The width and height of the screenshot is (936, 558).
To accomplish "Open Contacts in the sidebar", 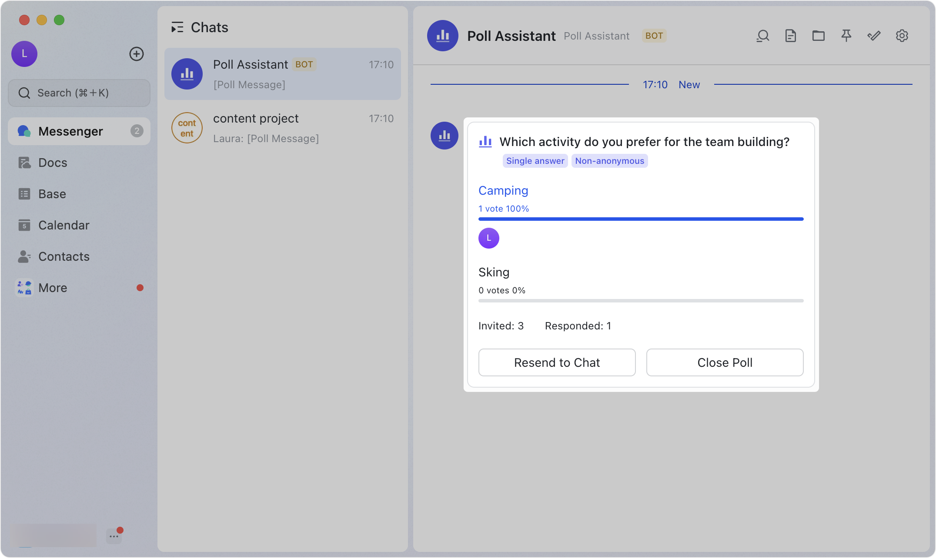I will tap(79, 256).
